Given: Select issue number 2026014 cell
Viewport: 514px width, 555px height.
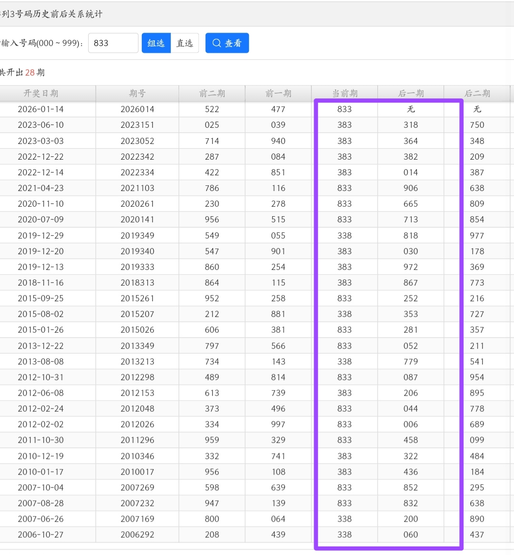Looking at the screenshot, I should coord(137,109).
